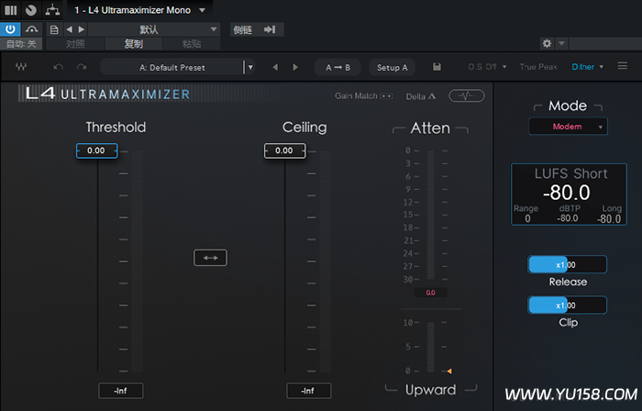Viewport: 642px width, 411px height.
Task: Click the Setup A button
Action: [392, 67]
